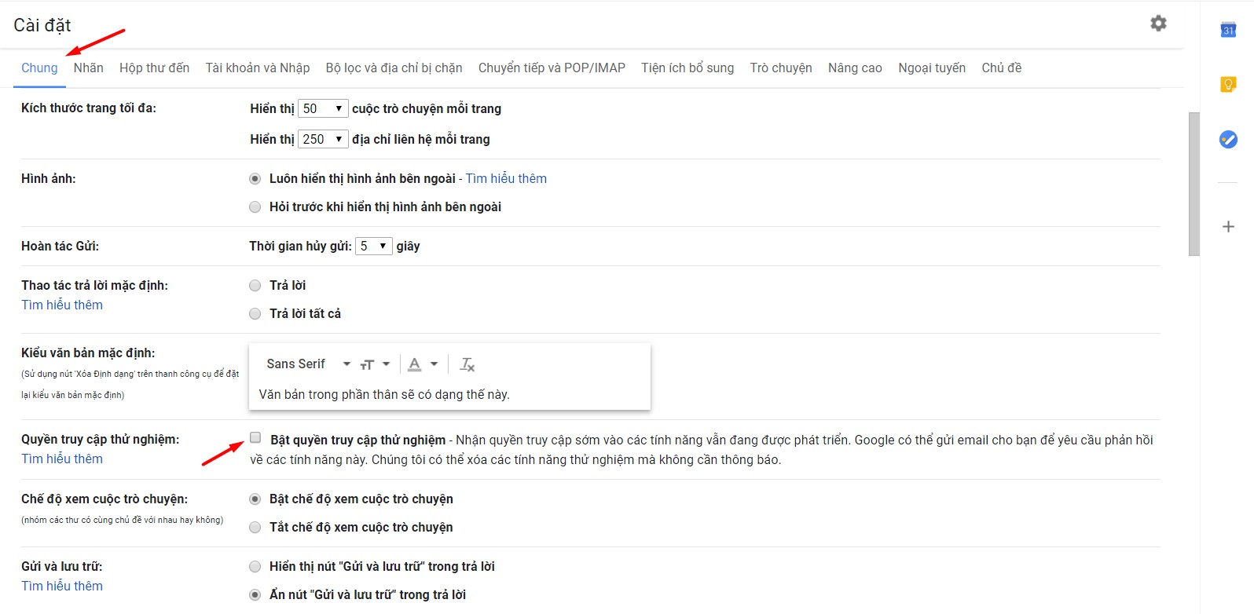
Task: Select 'Ẩn nút Gửi và lưu trữ'
Action: (255, 595)
